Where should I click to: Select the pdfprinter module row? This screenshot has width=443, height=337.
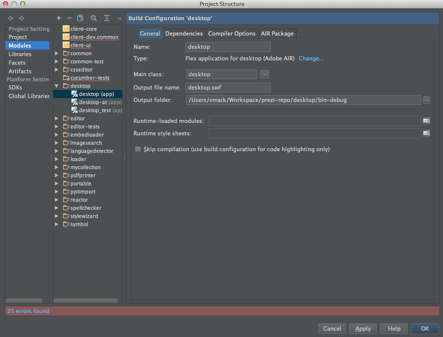click(x=88, y=176)
